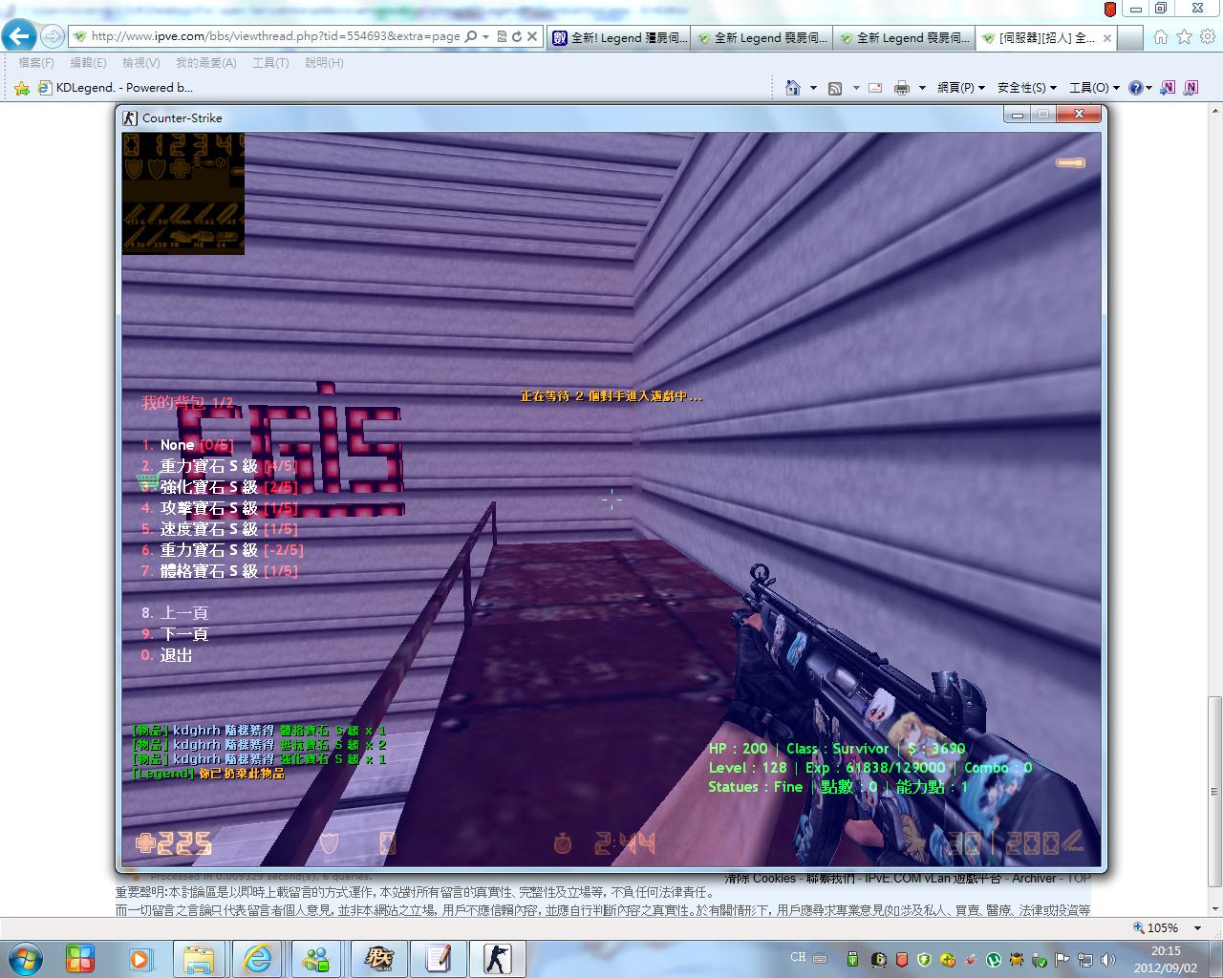Stop loading with the X icon

tap(533, 36)
